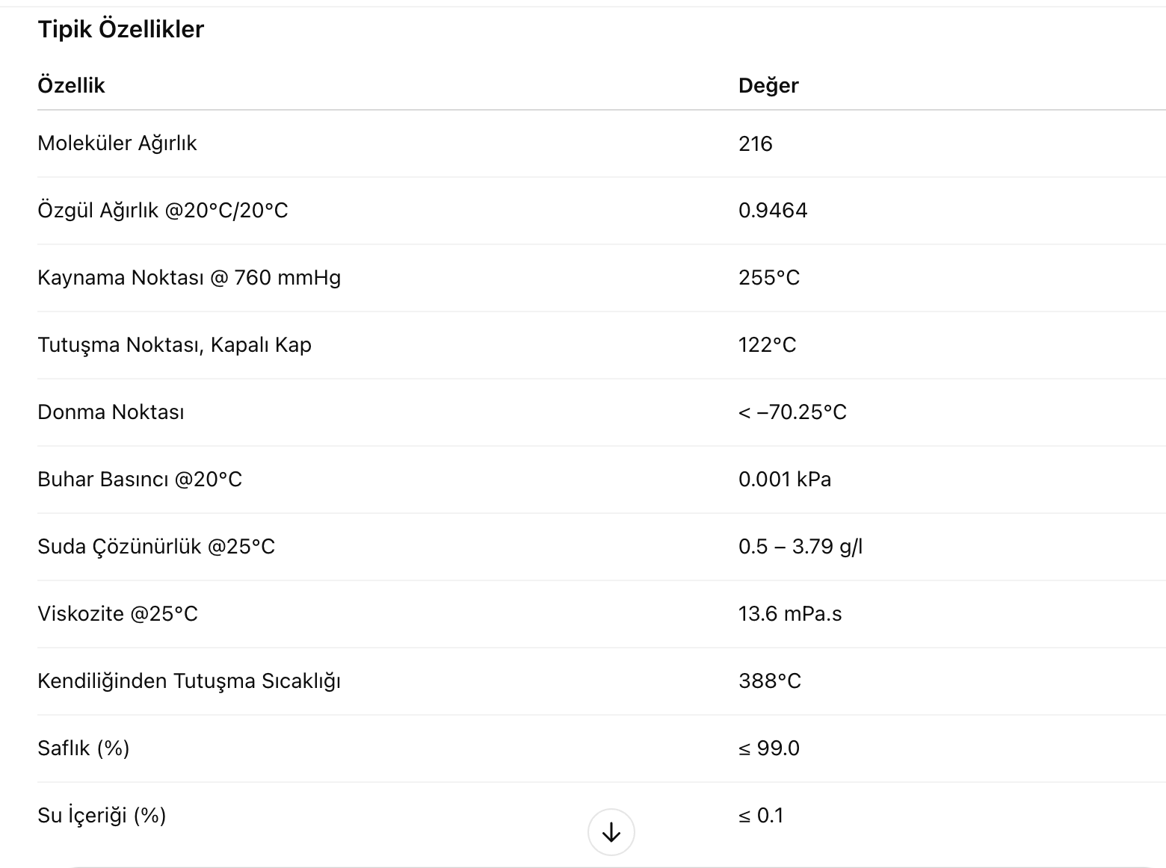
Task: Select the 'Kaynama Noktası @ 760 mmHg' label
Action: [x=189, y=278]
